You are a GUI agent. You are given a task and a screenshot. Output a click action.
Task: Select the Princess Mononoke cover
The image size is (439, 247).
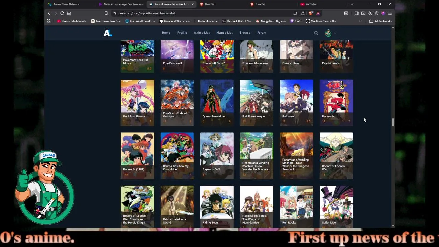pyautogui.click(x=257, y=57)
